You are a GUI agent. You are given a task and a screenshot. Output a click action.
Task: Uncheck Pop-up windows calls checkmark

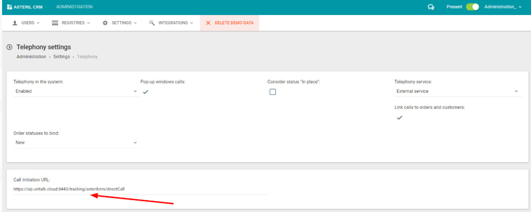tap(146, 92)
